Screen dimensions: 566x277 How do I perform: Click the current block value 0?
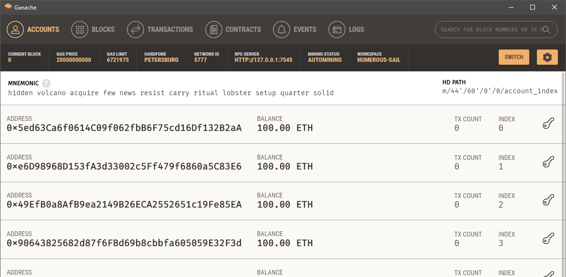[x=10, y=60]
